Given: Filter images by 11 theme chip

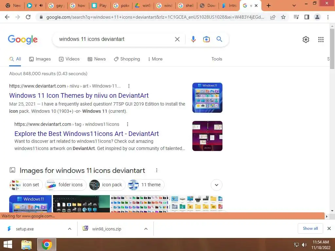Looking at the screenshot, I should tap(146, 185).
